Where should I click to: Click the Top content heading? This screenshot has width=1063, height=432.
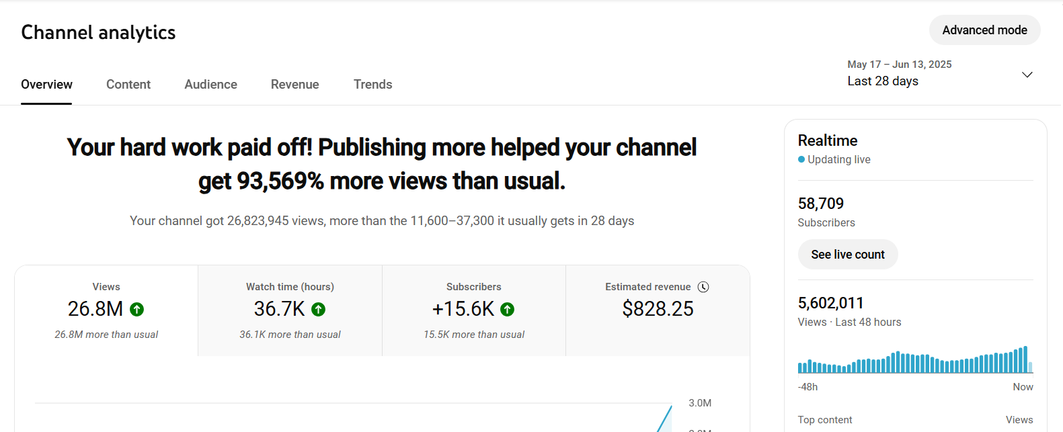pos(825,420)
